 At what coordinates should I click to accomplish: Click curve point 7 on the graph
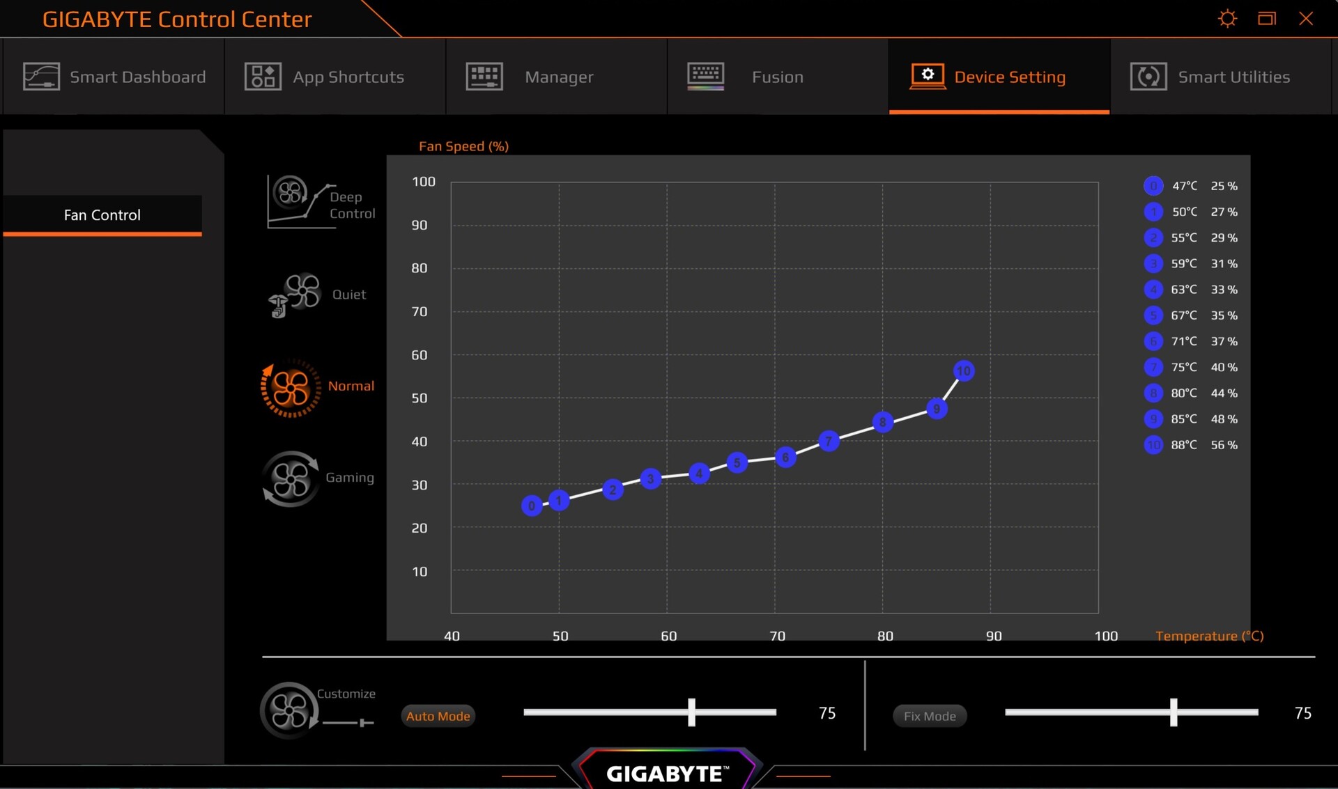pyautogui.click(x=828, y=441)
